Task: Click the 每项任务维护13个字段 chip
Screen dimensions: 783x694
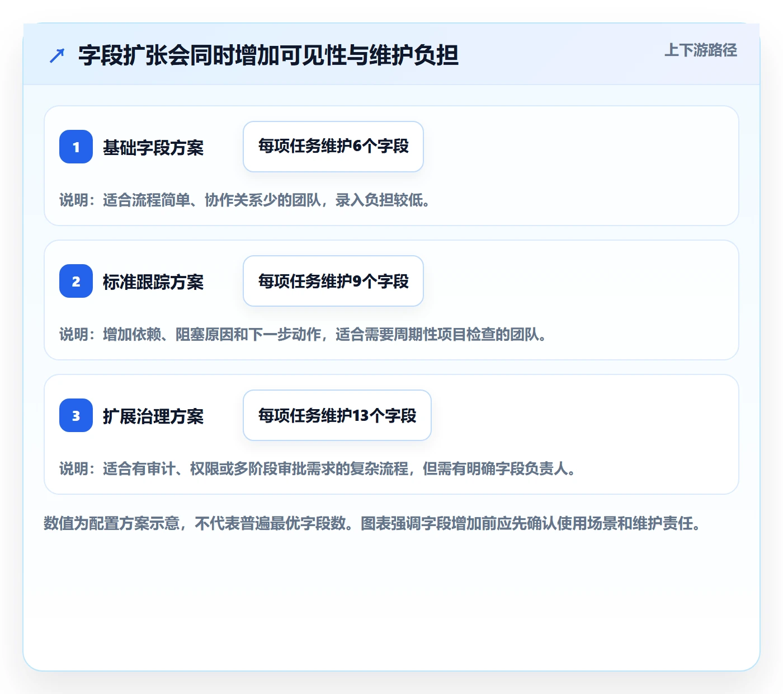Action: pos(337,415)
